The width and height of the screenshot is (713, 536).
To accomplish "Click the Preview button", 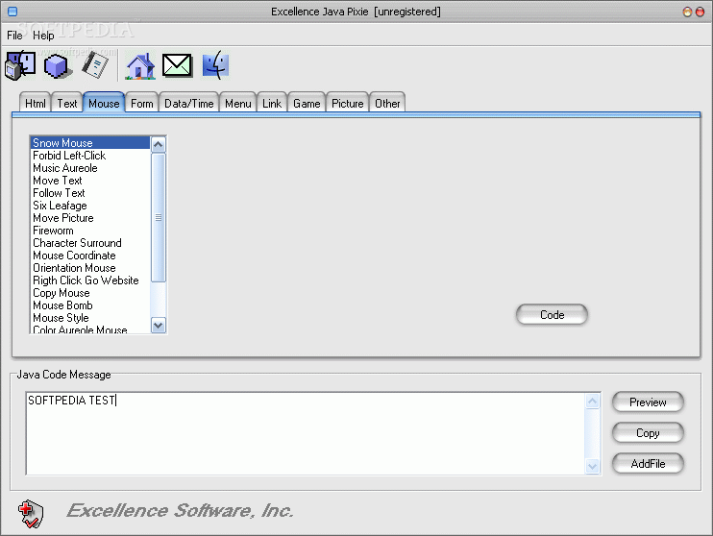I will 648,402.
